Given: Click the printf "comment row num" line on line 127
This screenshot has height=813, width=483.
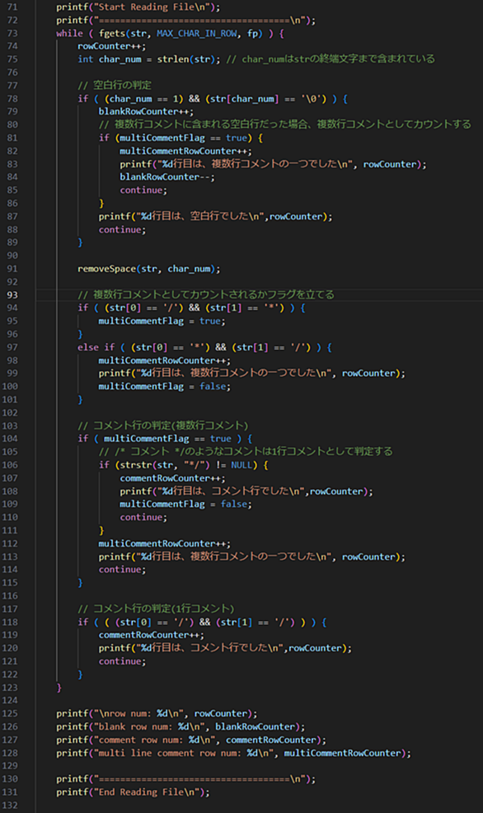Looking at the screenshot, I should (191, 740).
